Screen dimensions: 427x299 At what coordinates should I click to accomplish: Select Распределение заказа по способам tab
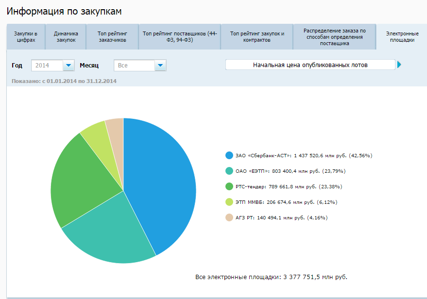pos(335,37)
